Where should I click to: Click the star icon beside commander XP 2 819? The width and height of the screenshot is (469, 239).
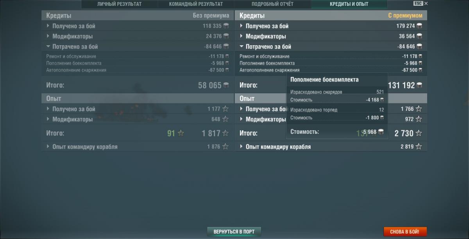tap(419, 147)
